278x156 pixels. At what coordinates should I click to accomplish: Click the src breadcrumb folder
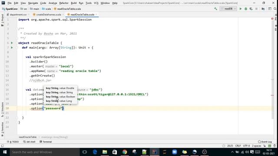(24, 9)
